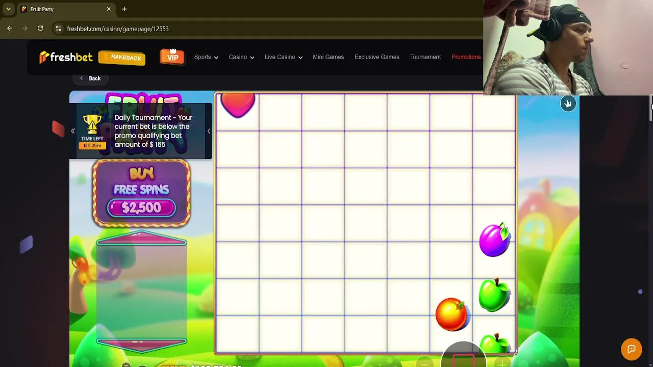This screenshot has width=653, height=367.
Task: Open the live chat support bubble
Action: [x=632, y=349]
